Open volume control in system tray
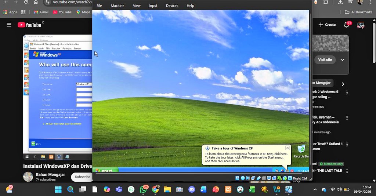The image size is (376, 196). 339,189
